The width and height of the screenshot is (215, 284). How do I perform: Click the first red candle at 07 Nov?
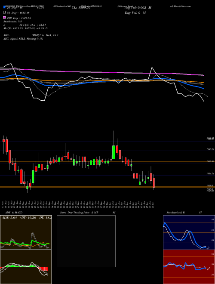pos(3,141)
